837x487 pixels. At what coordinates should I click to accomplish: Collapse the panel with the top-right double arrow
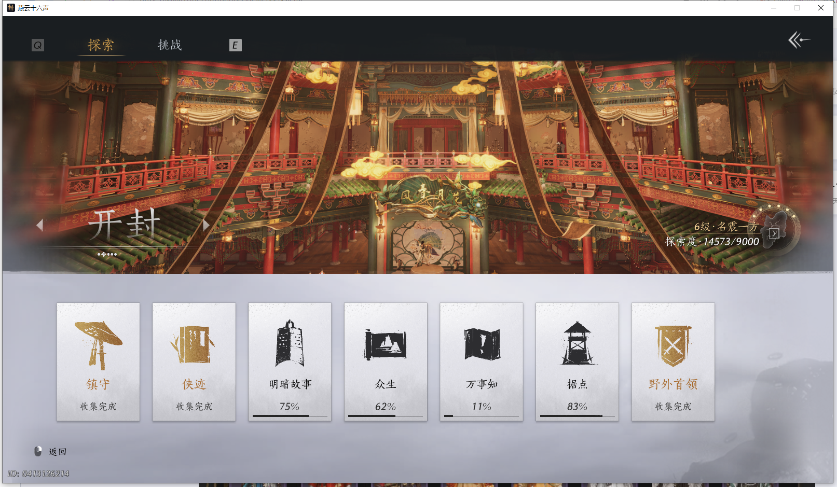(800, 39)
